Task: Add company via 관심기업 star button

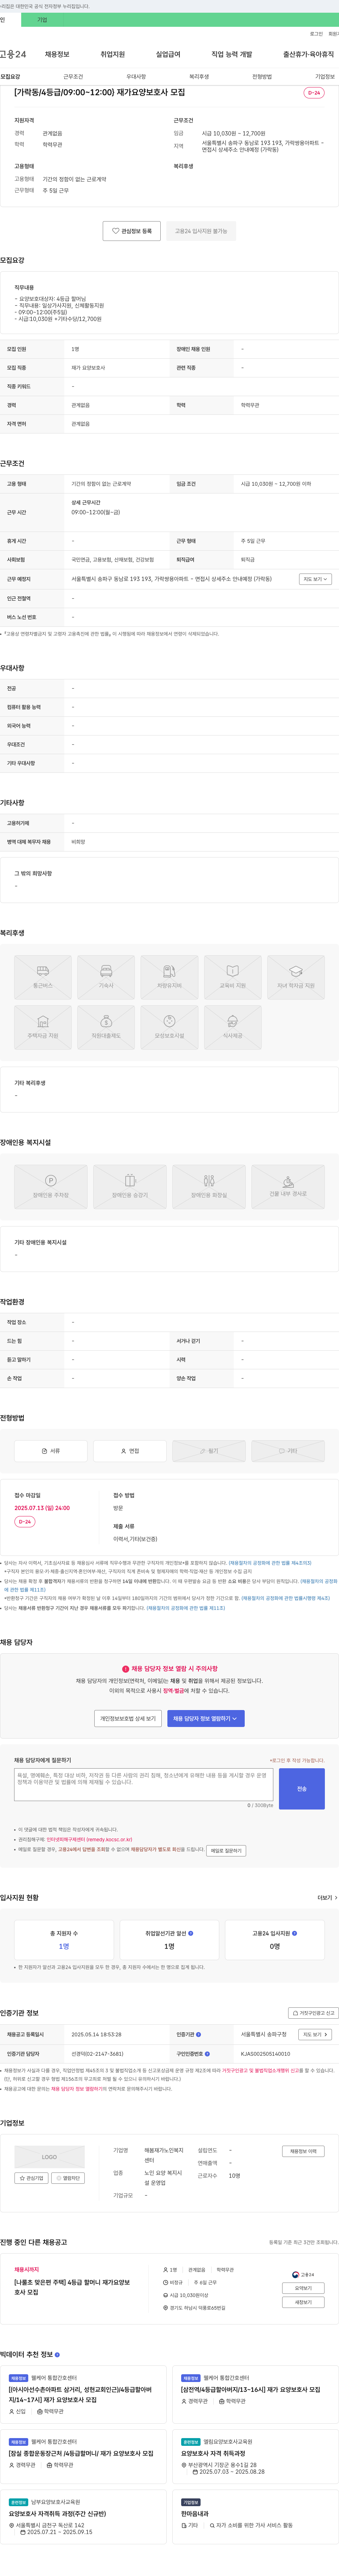Action: tap(31, 2178)
